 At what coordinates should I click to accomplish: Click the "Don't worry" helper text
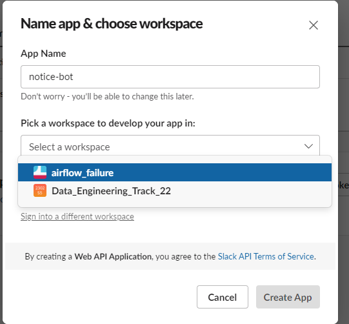click(x=107, y=96)
